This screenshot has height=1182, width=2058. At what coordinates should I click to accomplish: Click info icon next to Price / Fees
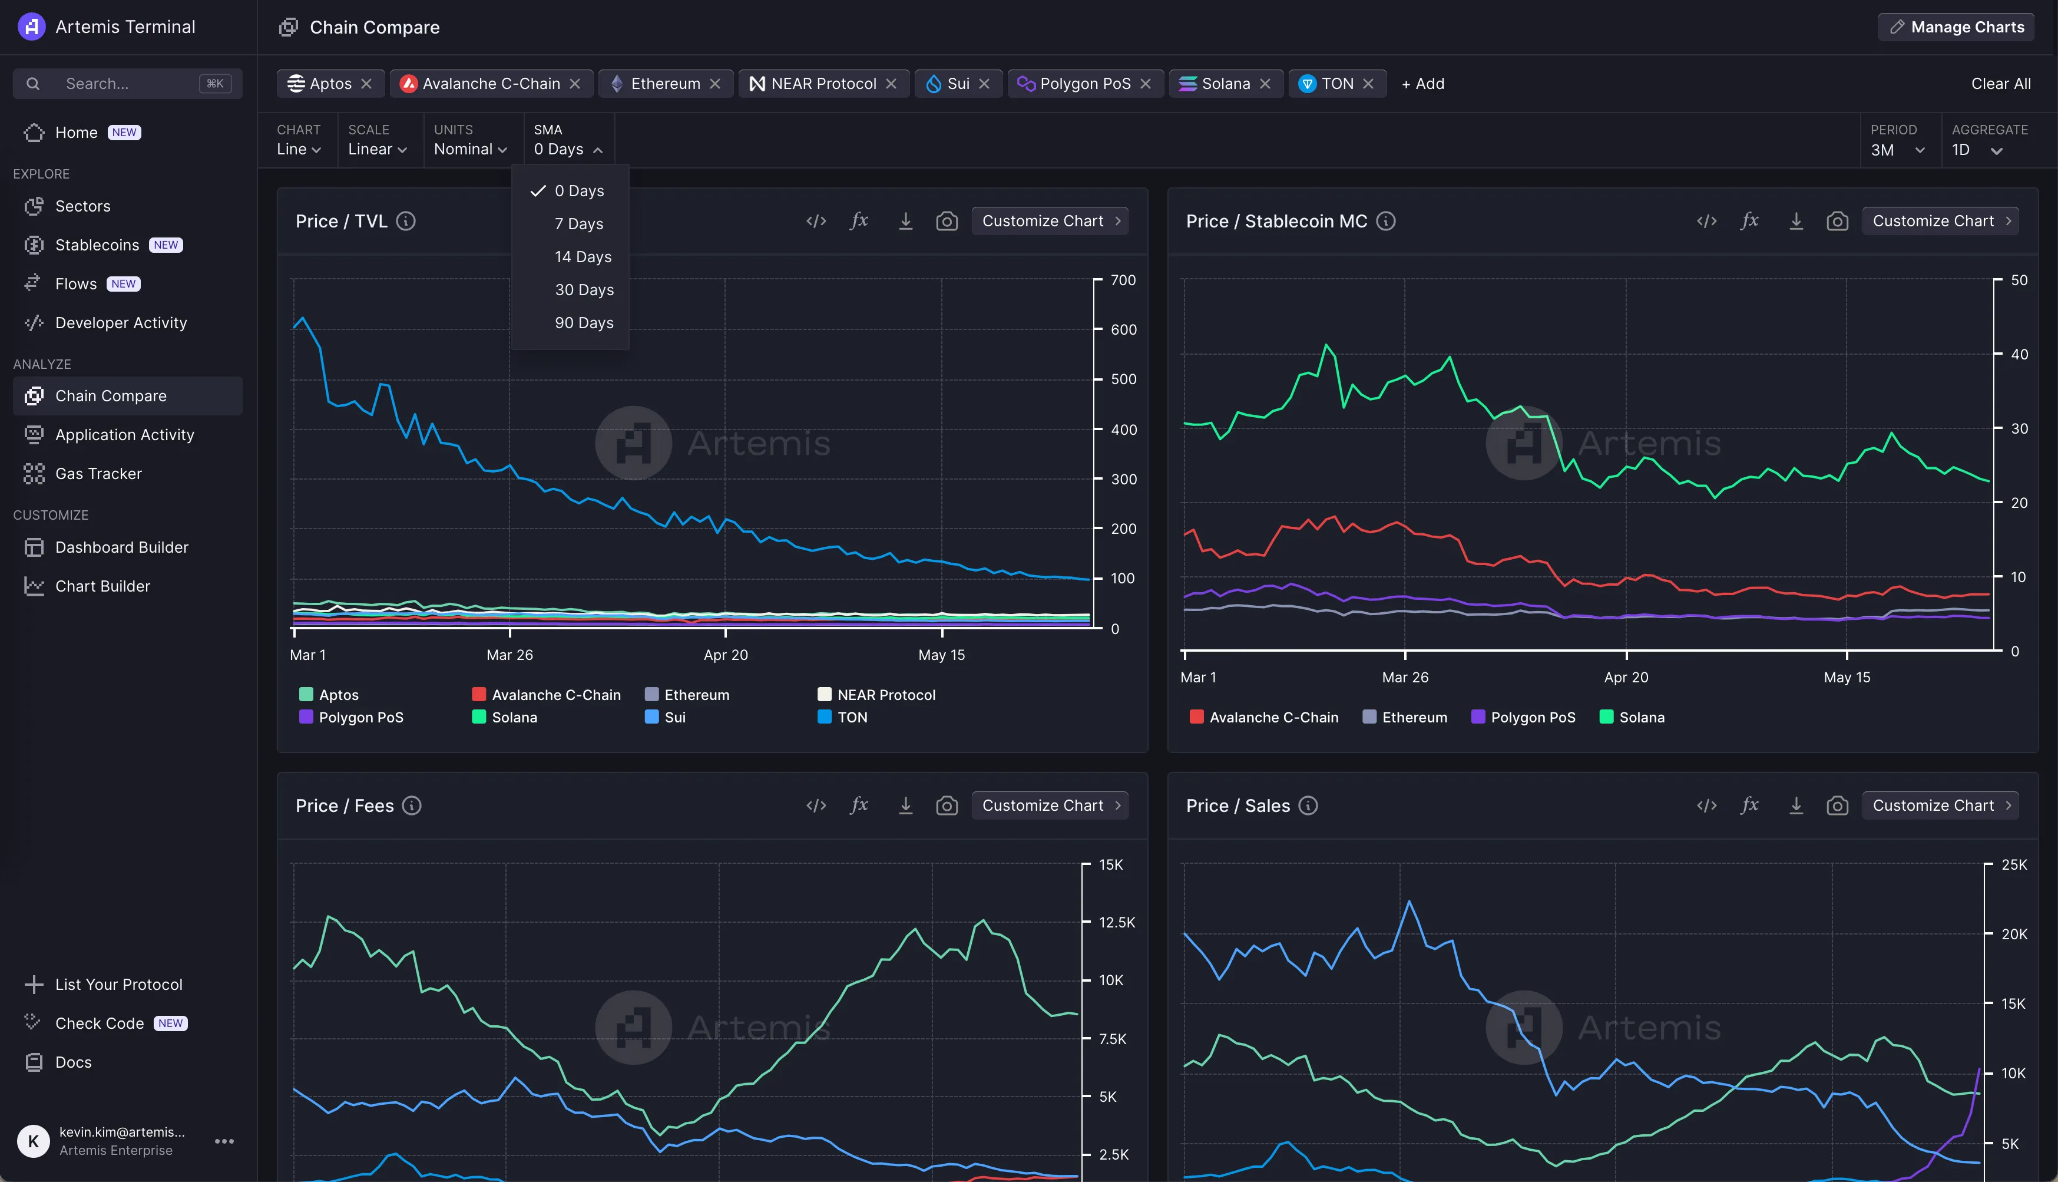412,805
